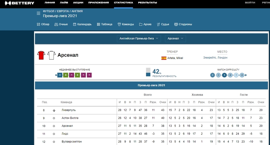Click the Судьи whistle icon
Screen dimensions: 270x145
point(158,24)
